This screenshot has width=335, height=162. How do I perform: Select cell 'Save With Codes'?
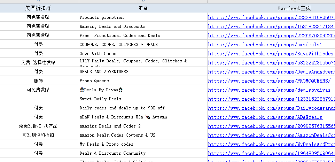(x=143, y=53)
